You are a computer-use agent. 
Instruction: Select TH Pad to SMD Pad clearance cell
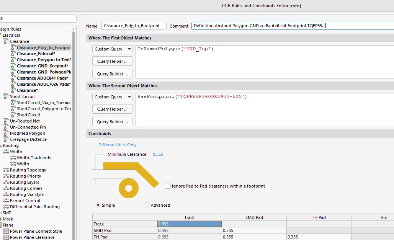(x=254, y=237)
